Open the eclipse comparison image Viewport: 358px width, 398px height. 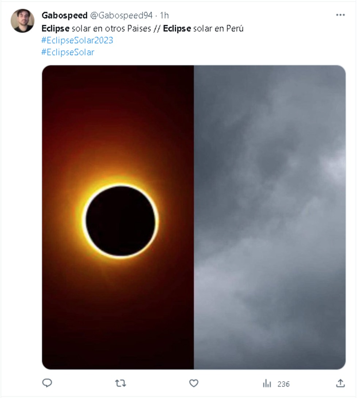194,217
